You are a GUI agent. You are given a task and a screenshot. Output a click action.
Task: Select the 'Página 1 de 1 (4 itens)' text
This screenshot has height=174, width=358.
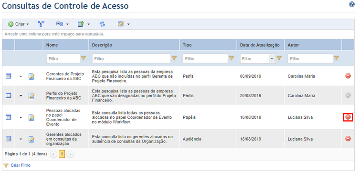coord(26,154)
